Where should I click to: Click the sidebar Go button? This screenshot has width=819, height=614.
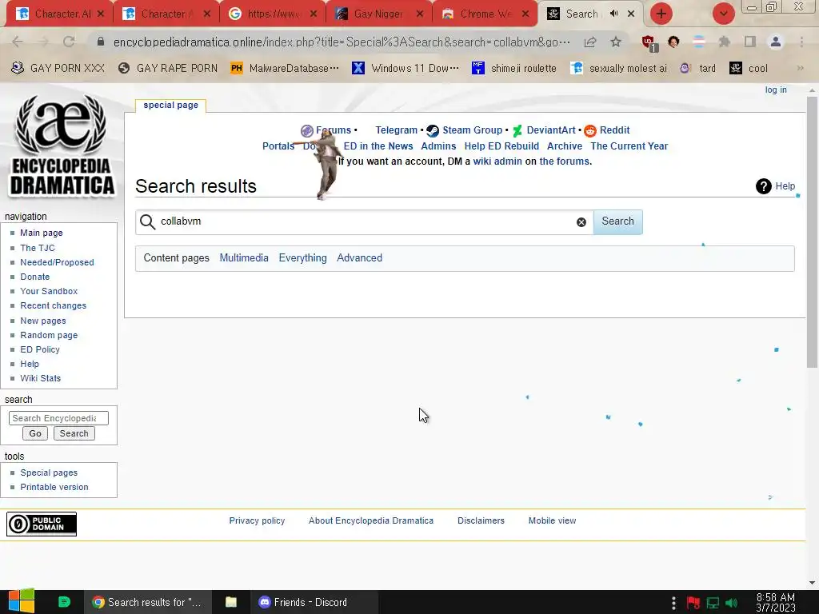tap(35, 433)
